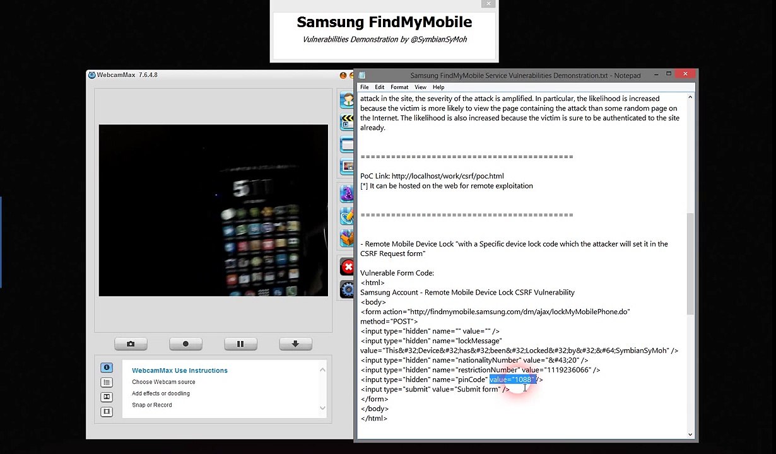Click the Notepad vertical scrollbar thumb
Image resolution: width=776 pixels, height=454 pixels.
[x=690, y=264]
